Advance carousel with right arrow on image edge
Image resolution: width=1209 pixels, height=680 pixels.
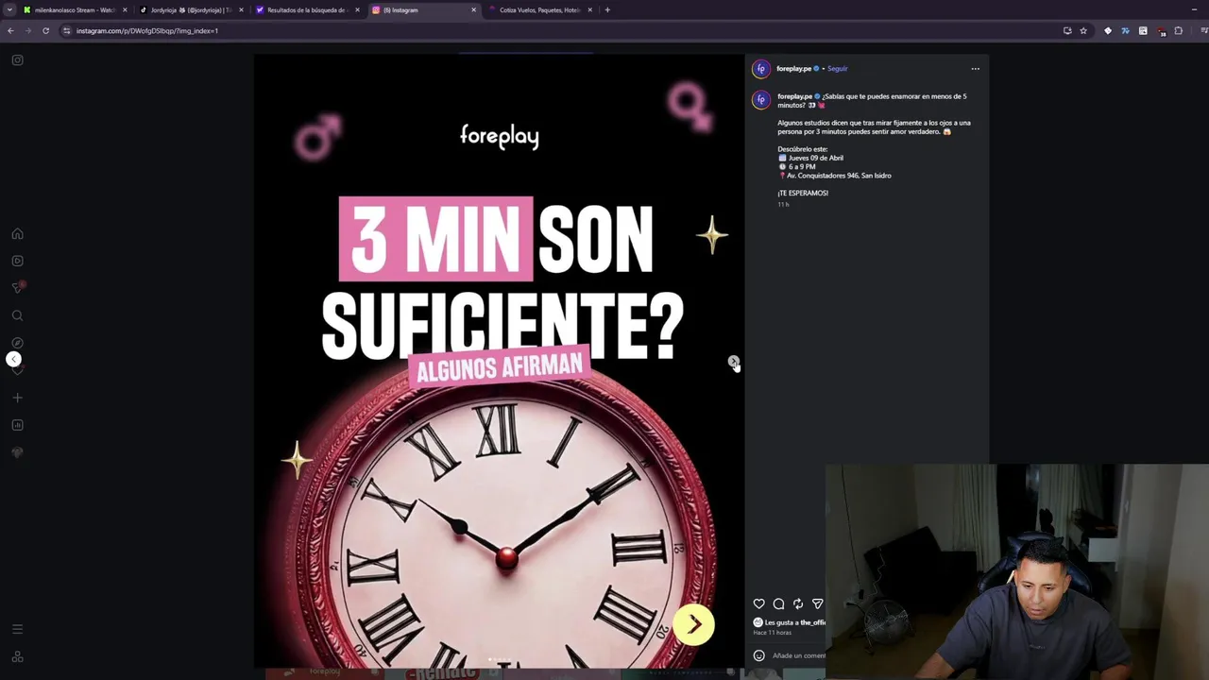734,362
